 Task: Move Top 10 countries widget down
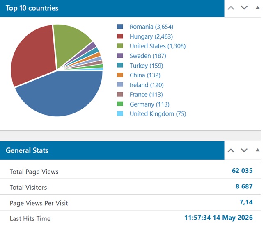(x=244, y=8)
